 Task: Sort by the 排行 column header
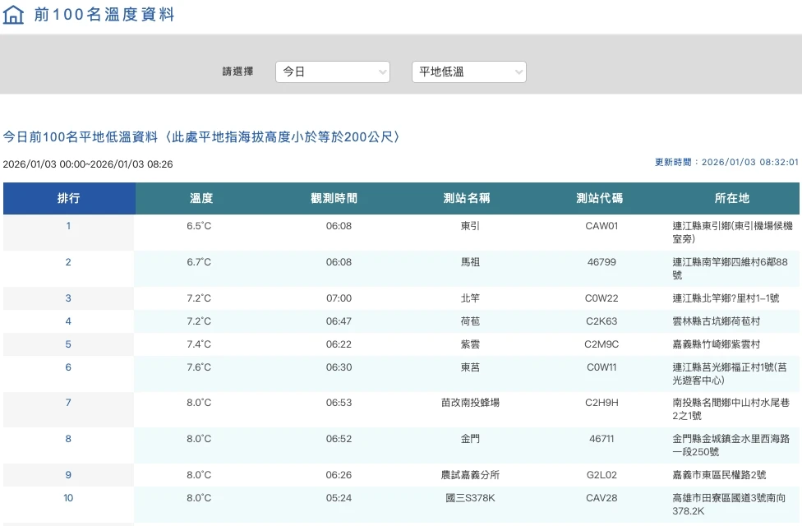click(x=69, y=199)
